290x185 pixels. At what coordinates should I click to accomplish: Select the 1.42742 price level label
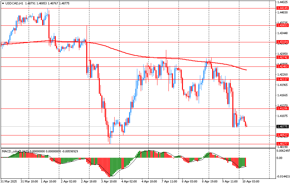282,57
